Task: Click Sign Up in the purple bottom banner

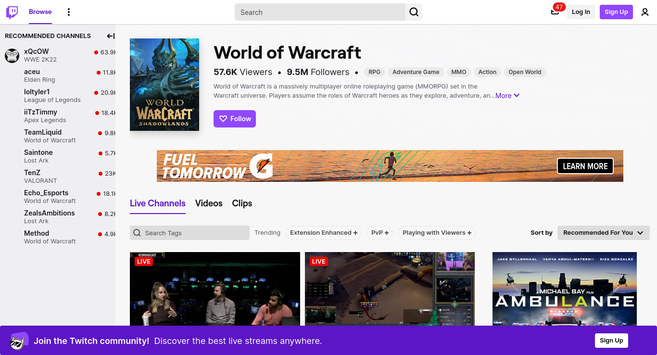Action: coord(611,341)
